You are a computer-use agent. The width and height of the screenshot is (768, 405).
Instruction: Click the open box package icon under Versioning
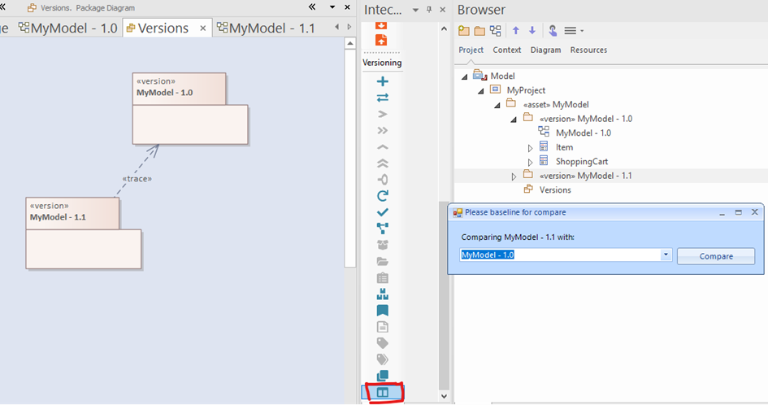pyautogui.click(x=383, y=245)
